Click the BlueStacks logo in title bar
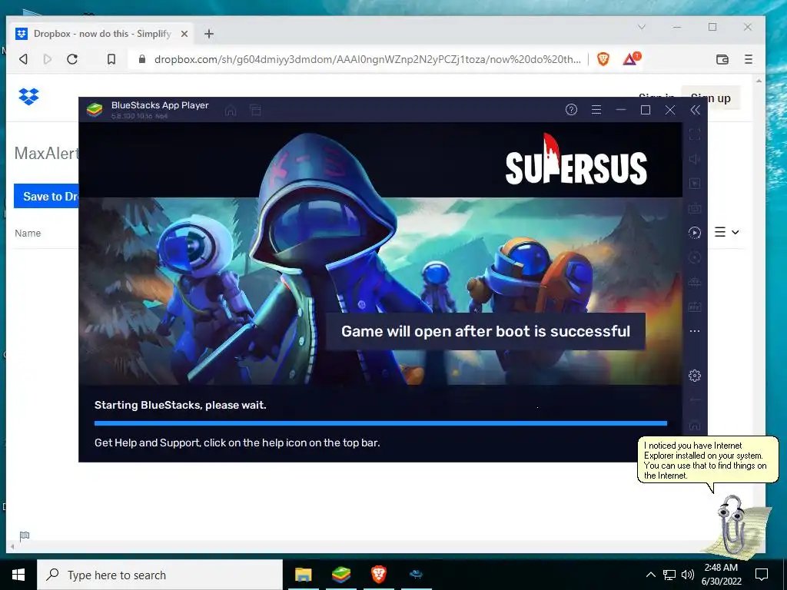 click(95, 109)
